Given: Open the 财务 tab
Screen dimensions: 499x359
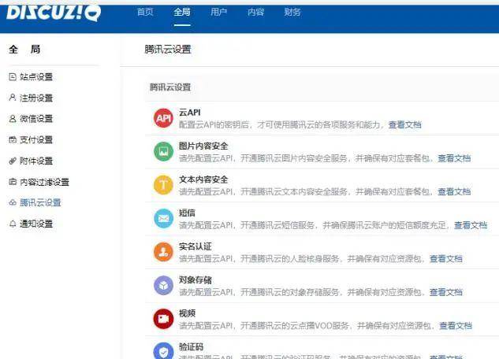Looking at the screenshot, I should pyautogui.click(x=292, y=12).
